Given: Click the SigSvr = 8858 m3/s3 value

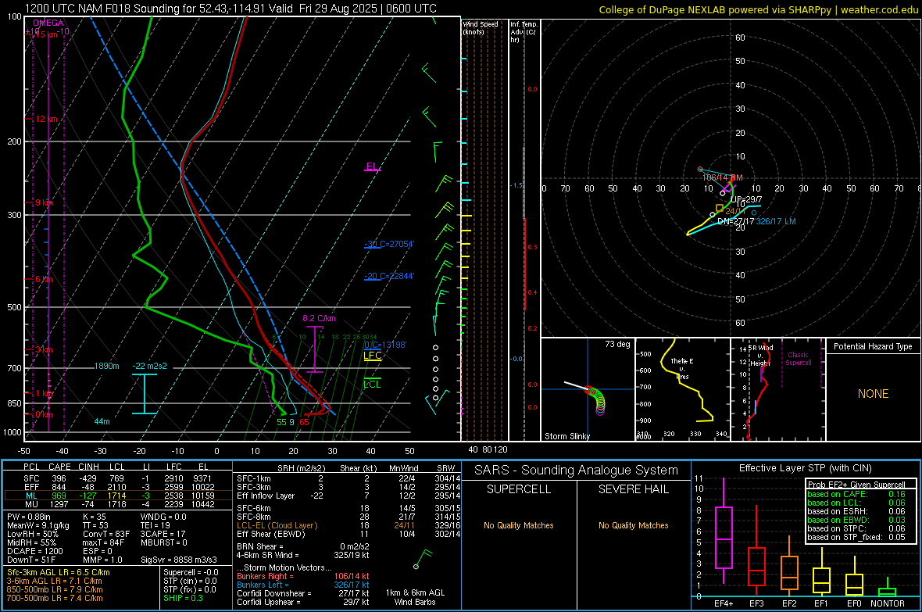Looking at the screenshot, I should click(x=179, y=560).
